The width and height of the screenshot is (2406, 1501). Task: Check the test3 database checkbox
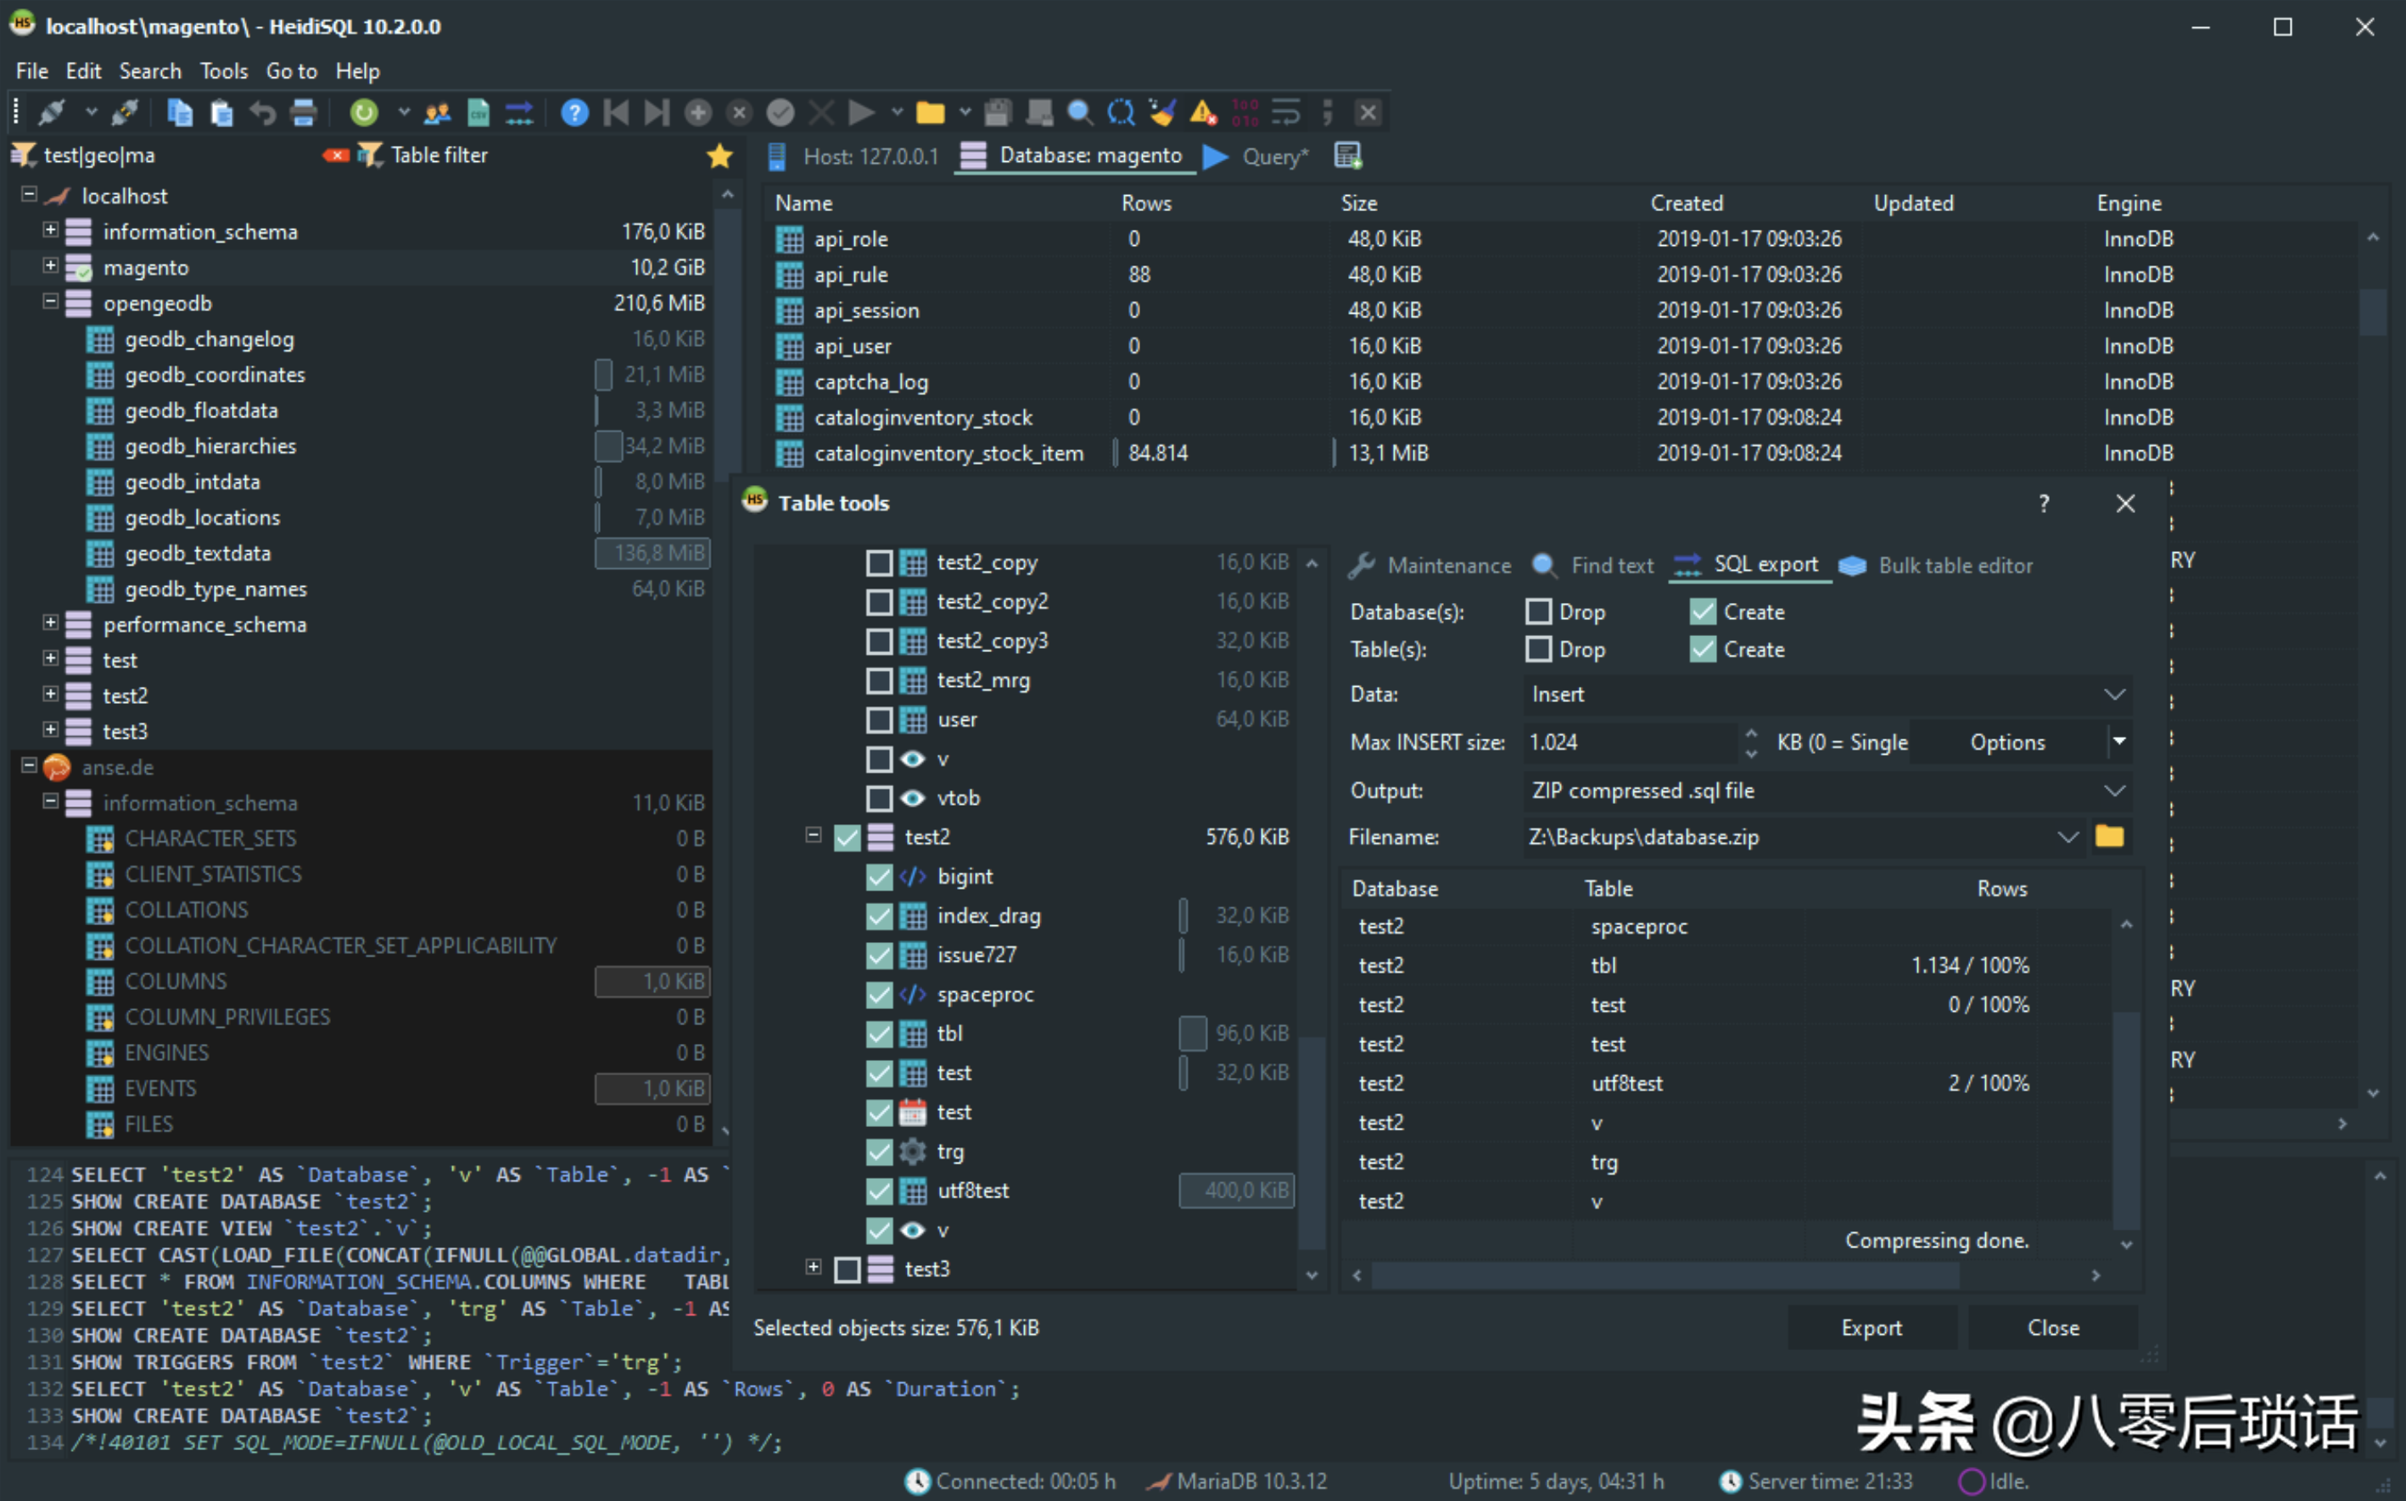point(847,1269)
